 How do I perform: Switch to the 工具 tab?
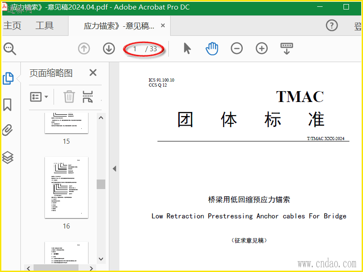[44, 25]
